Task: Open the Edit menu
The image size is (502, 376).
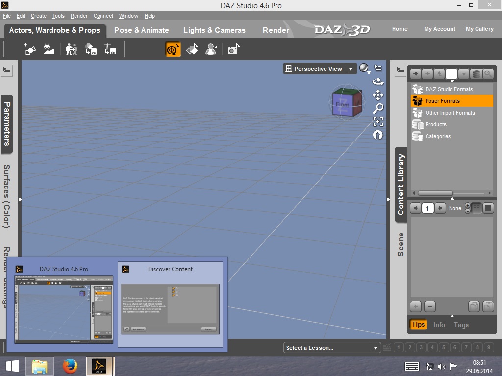Action: 21,16
